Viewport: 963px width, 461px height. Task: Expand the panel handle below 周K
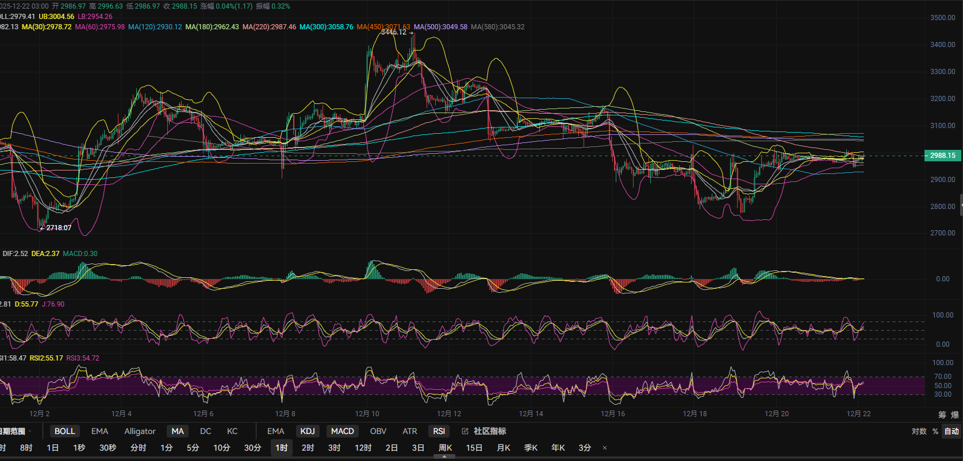pos(444,457)
